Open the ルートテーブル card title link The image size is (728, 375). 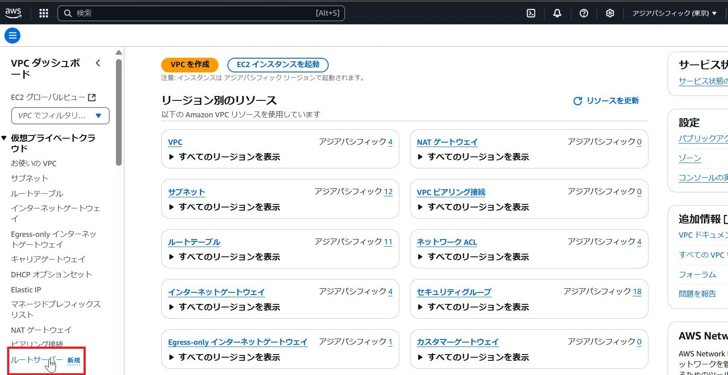[x=194, y=242]
